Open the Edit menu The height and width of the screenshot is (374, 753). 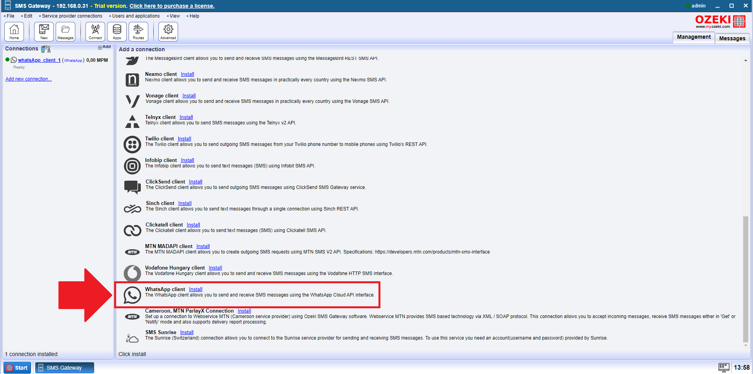click(28, 16)
